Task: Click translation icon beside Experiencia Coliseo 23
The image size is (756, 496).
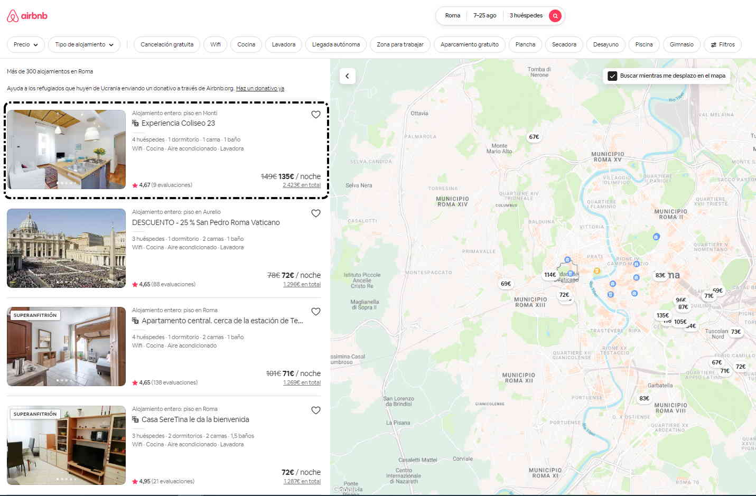Action: pos(135,123)
